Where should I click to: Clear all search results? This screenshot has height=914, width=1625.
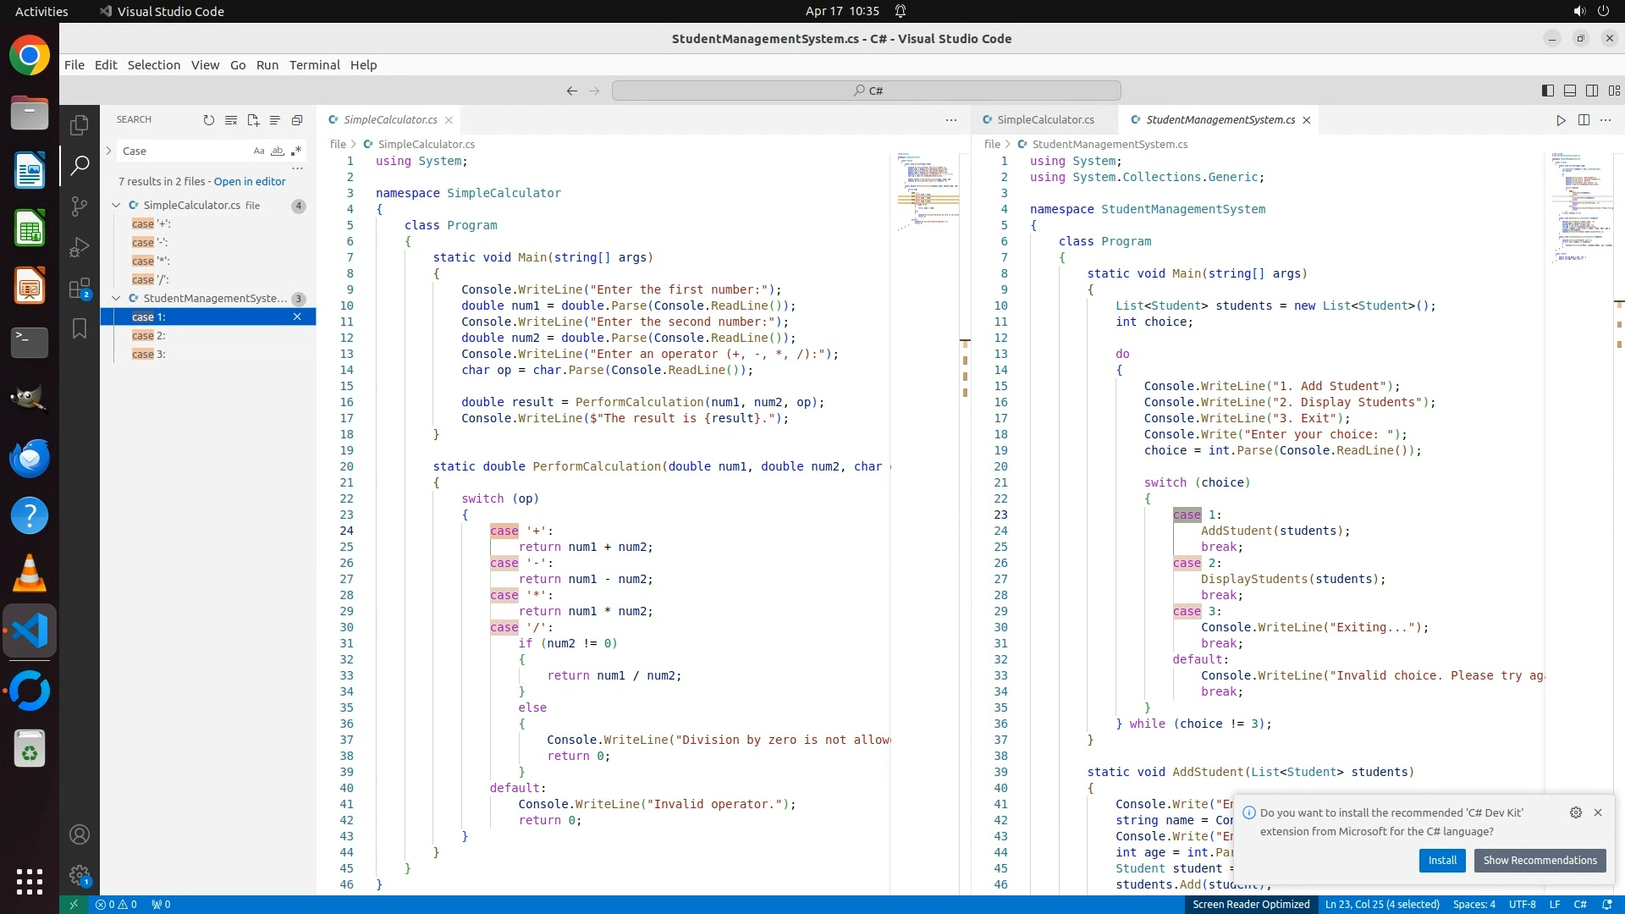point(230,120)
